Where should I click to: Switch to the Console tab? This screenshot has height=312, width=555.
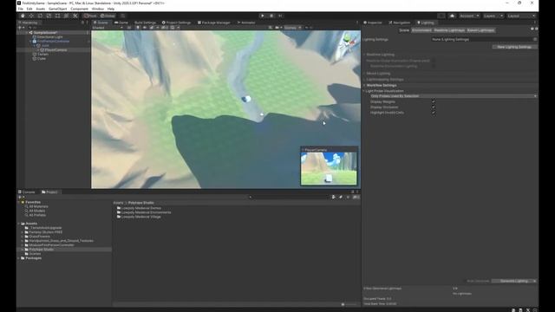27,192
